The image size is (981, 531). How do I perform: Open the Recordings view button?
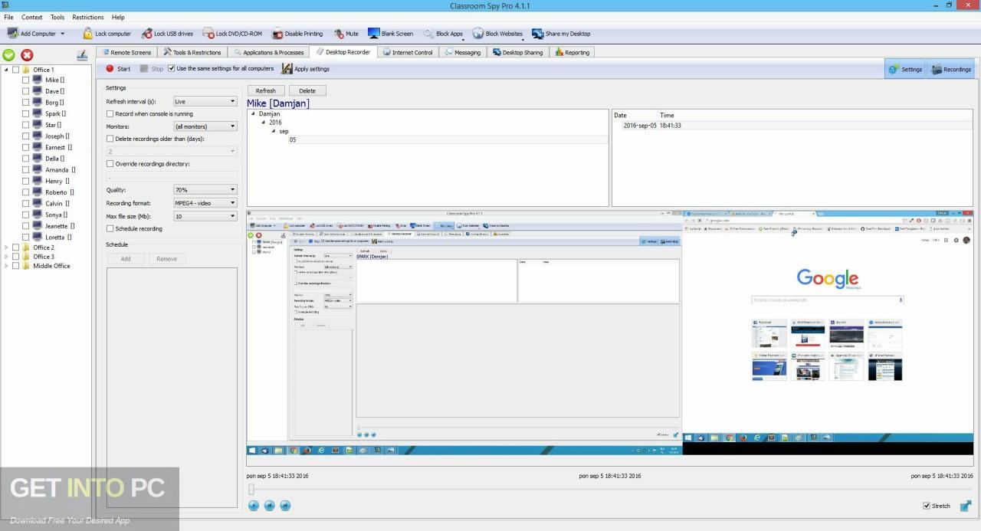pos(950,69)
